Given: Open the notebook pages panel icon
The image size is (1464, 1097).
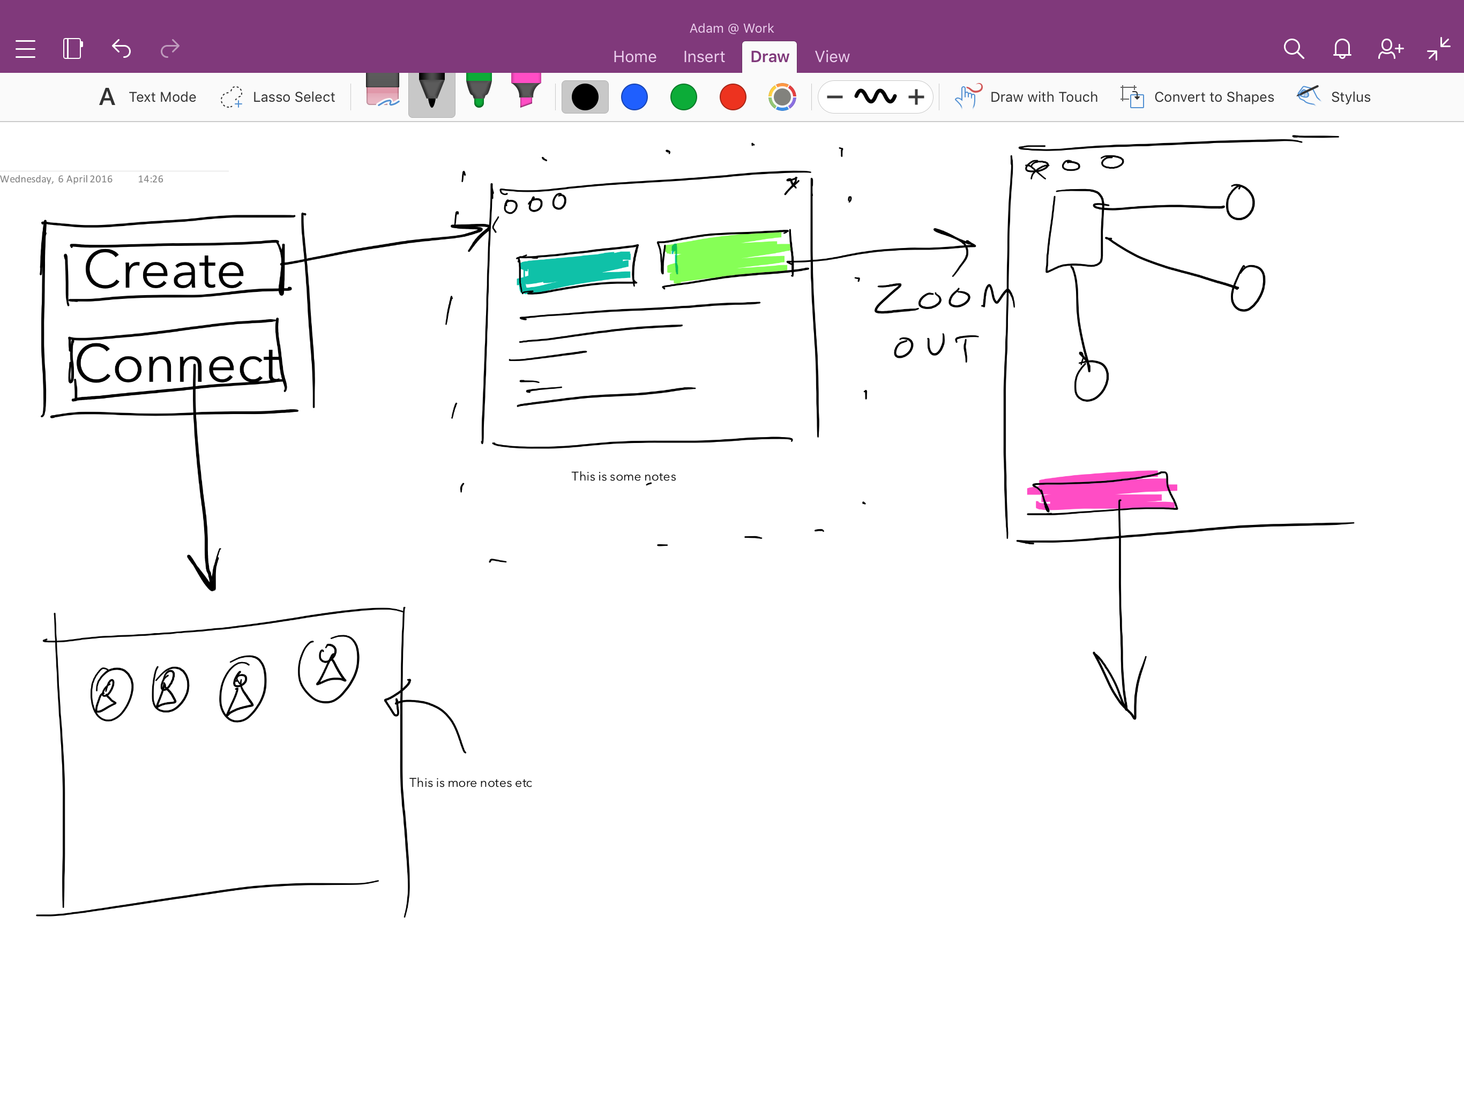Looking at the screenshot, I should (x=72, y=49).
